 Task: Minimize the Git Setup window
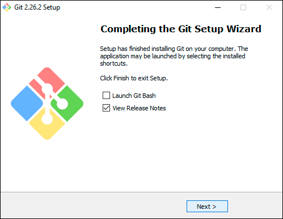[x=218, y=7]
